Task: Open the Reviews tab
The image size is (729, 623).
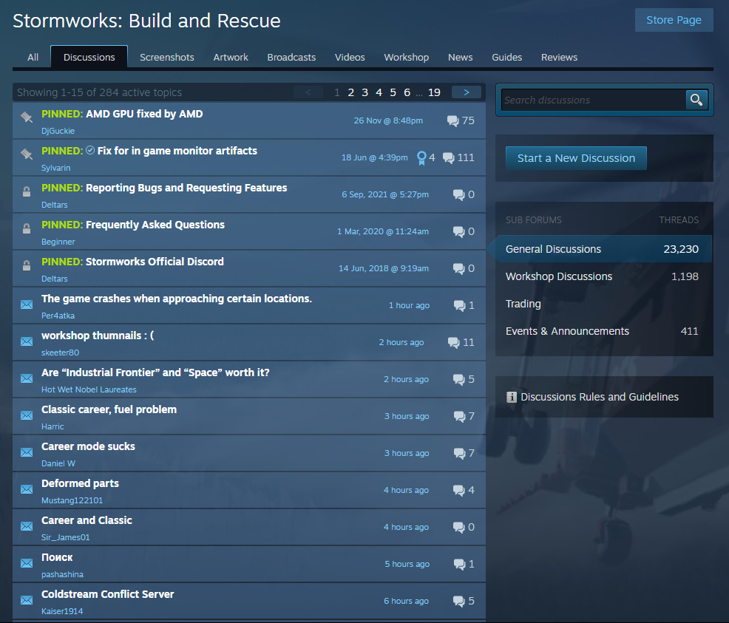Action: click(559, 58)
